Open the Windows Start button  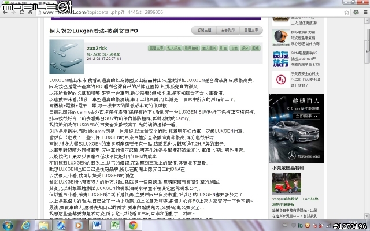tap(8, 225)
